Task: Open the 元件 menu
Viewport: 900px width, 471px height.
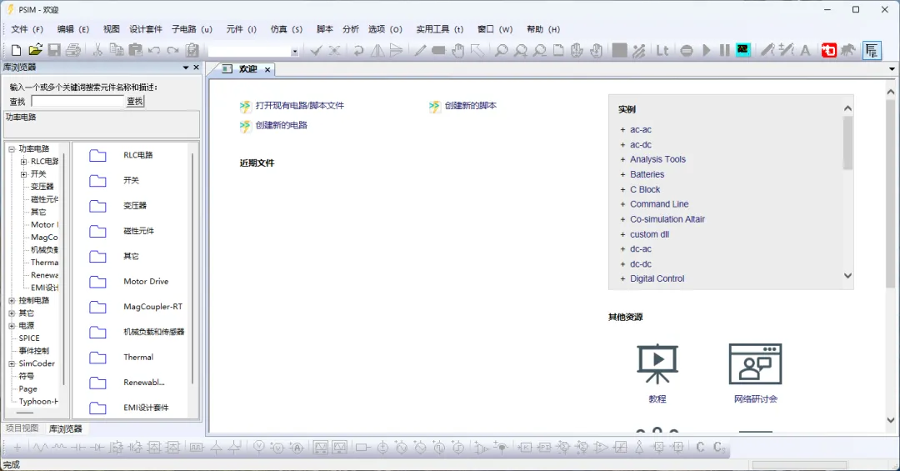Action: 241,29
